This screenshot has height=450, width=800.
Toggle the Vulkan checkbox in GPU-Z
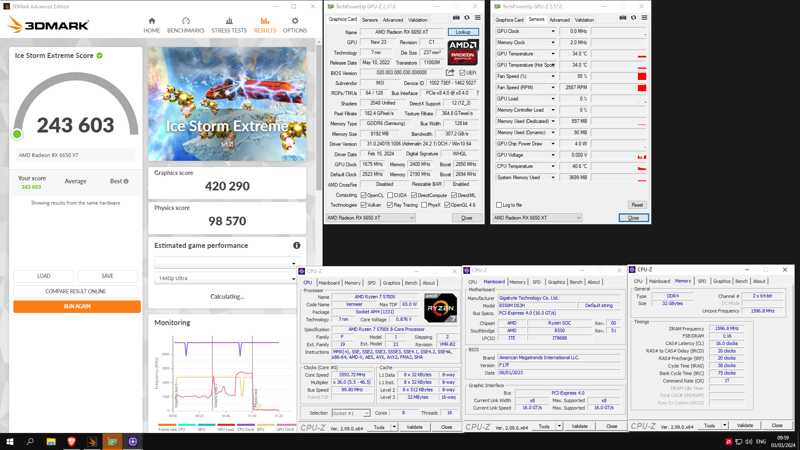point(363,205)
